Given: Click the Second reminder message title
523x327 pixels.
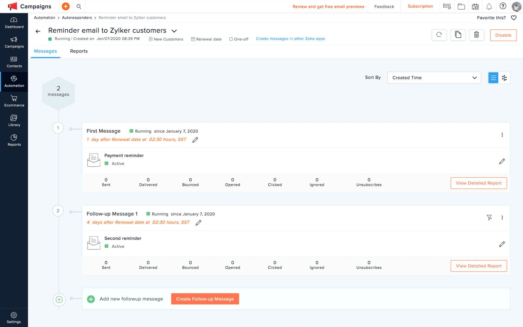Looking at the screenshot, I should click(123, 238).
